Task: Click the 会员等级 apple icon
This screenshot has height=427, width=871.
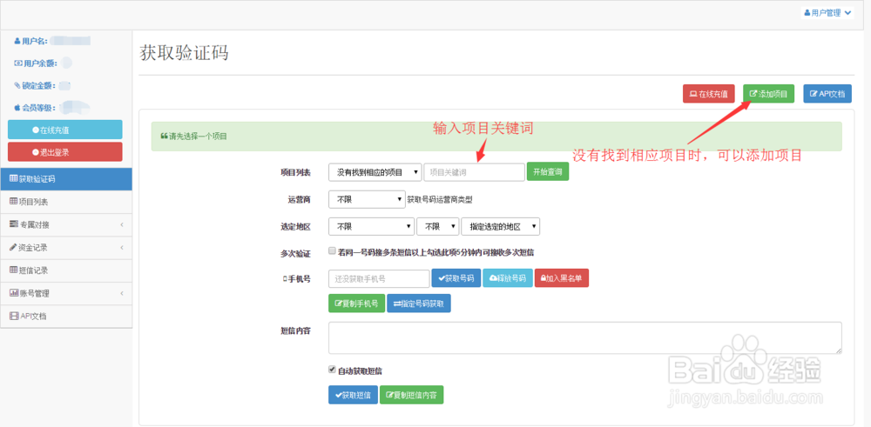Action: 17,108
